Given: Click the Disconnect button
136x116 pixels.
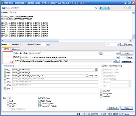Looking at the screenshot, I should pos(105,8).
